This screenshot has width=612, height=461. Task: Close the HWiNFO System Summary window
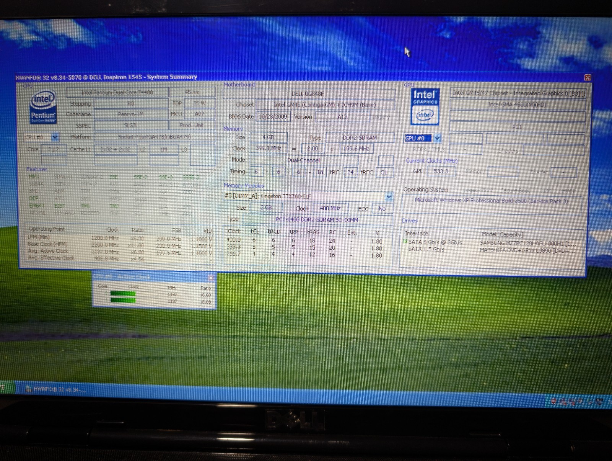tap(588, 78)
